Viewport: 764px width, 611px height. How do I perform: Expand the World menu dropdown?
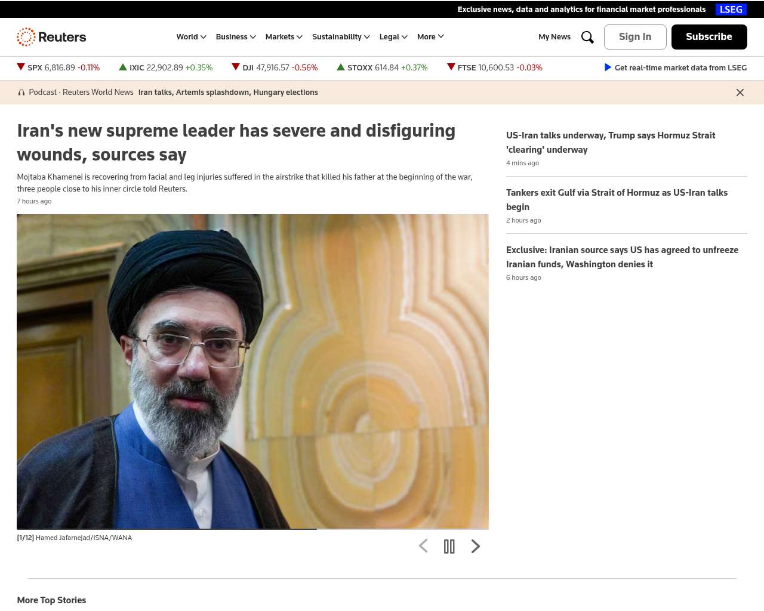pos(191,37)
